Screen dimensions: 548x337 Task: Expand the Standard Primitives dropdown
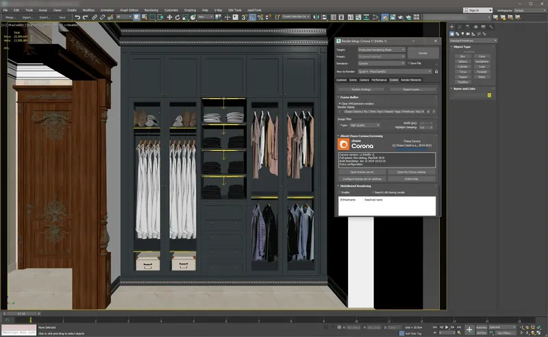(473, 41)
